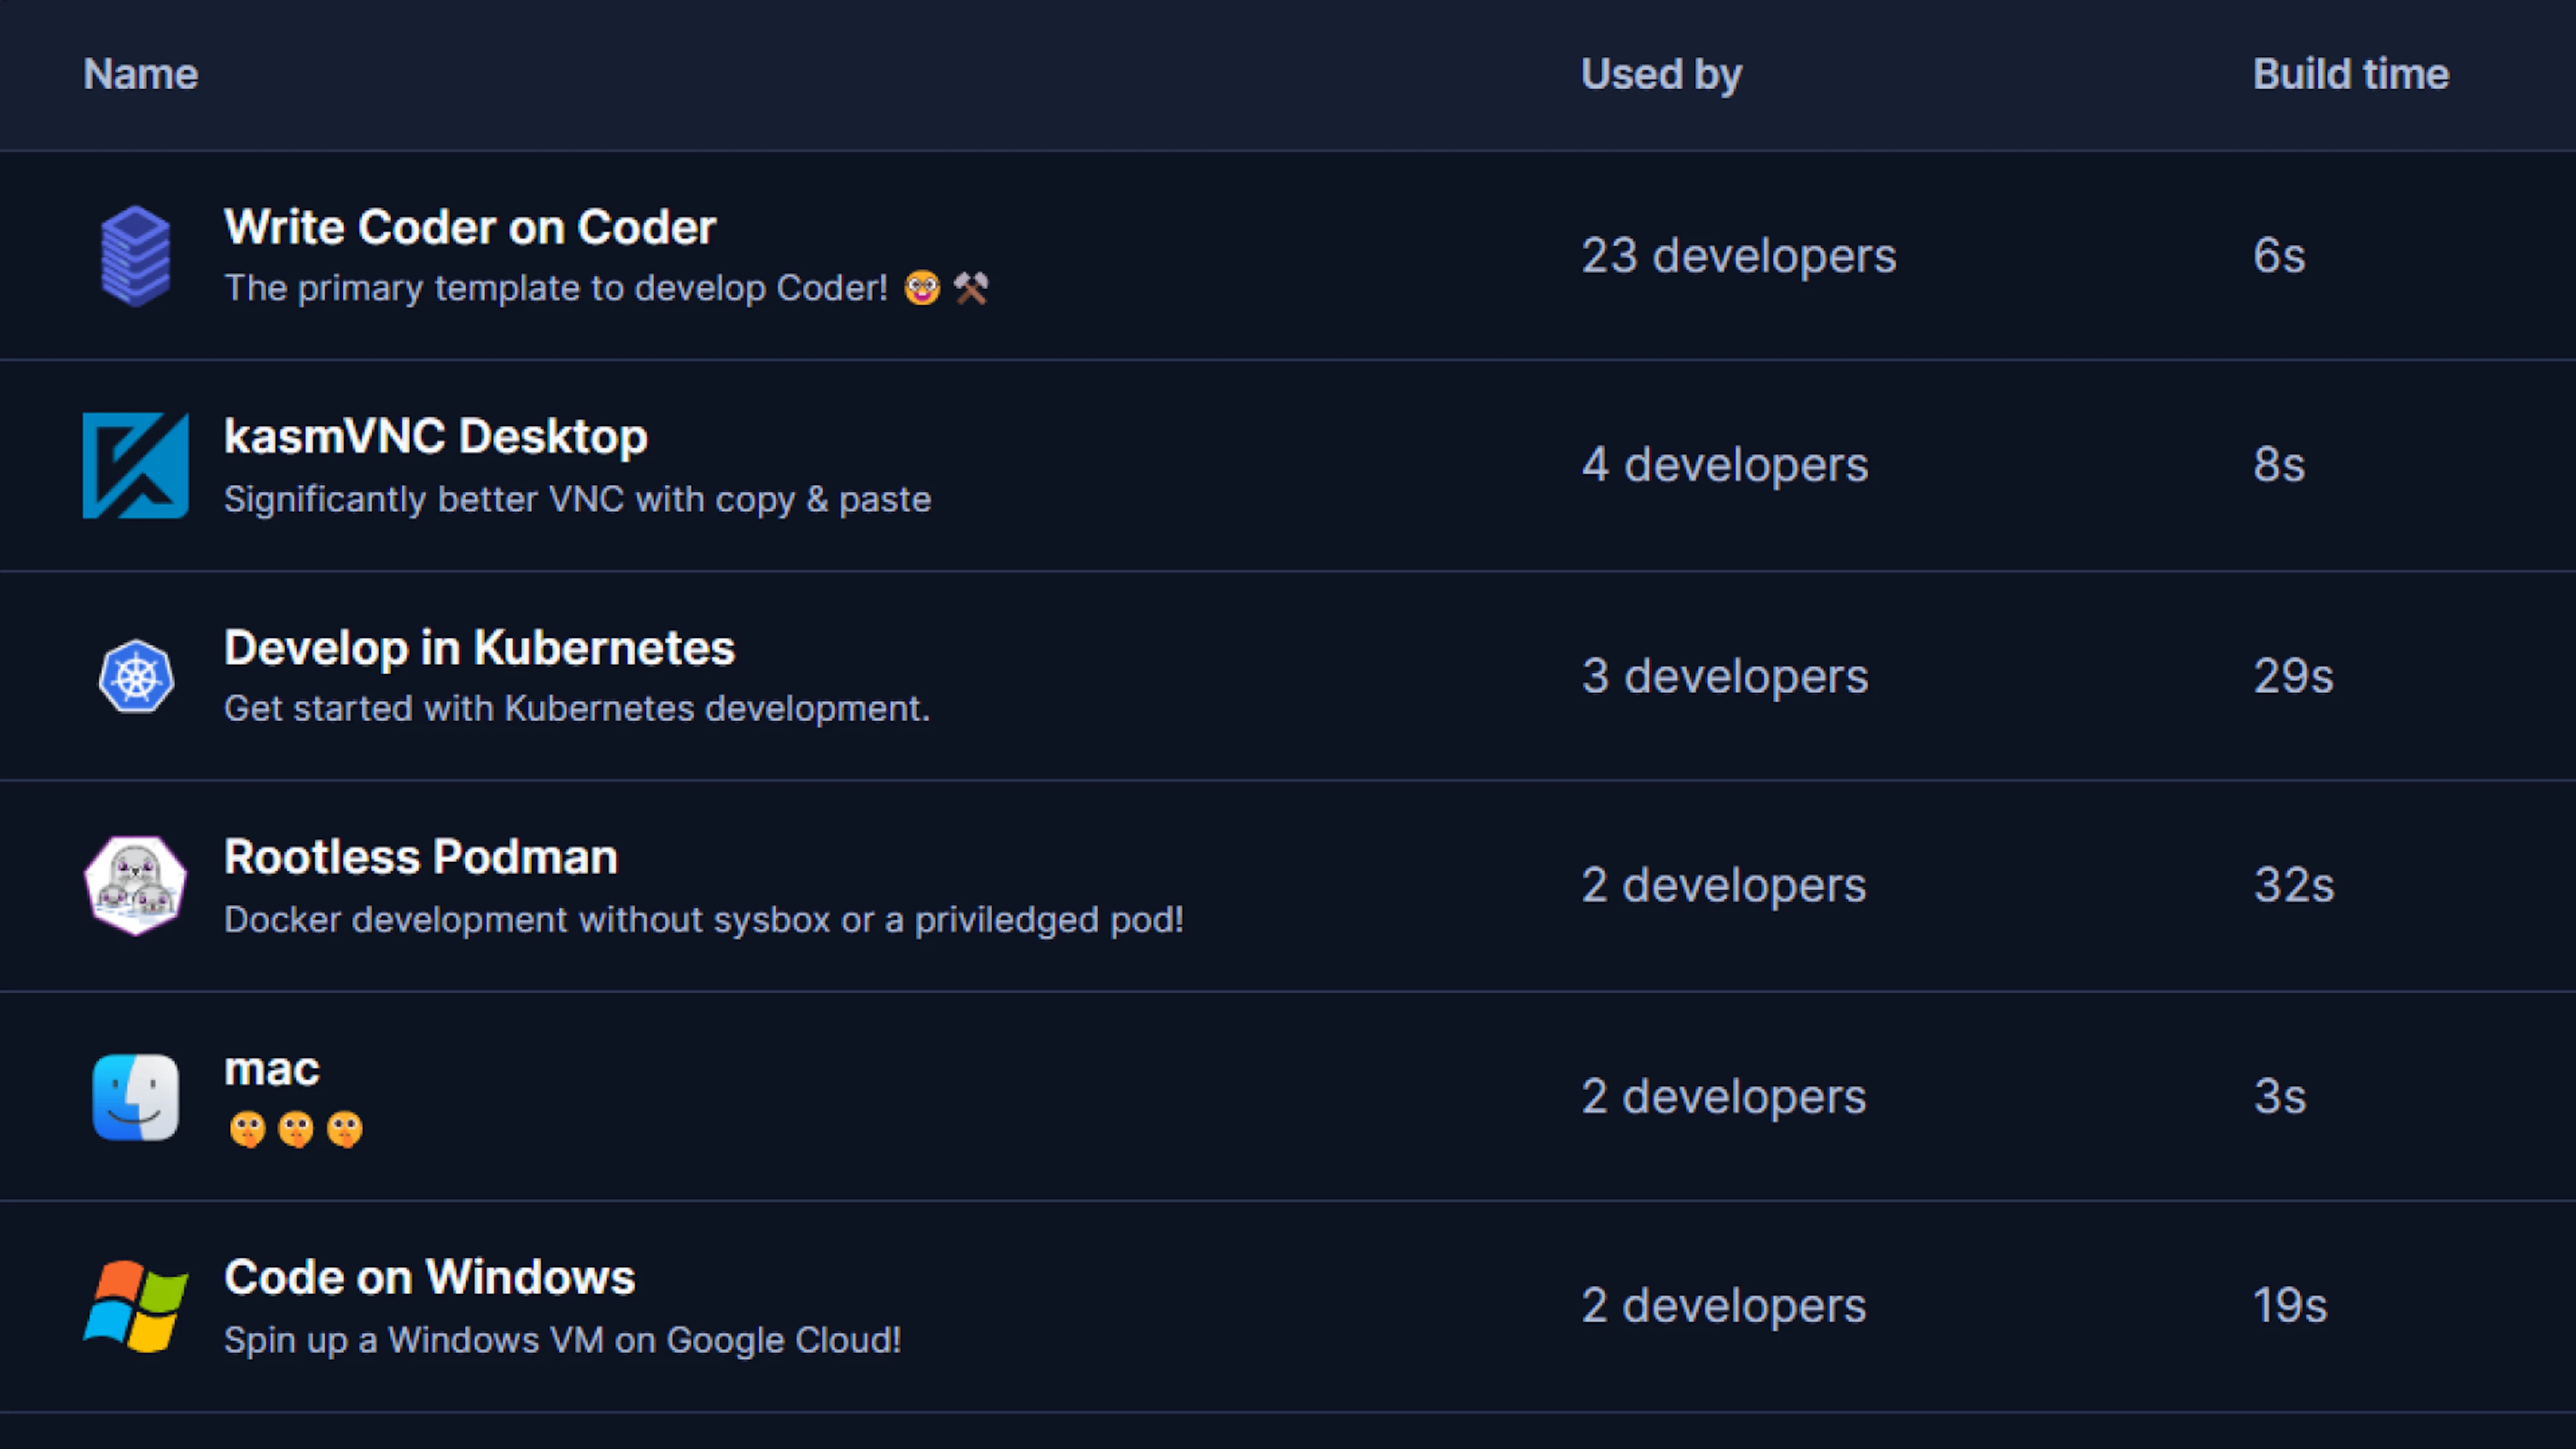2576x1449 pixels.
Task: Open the mac template
Action: tap(272, 1070)
